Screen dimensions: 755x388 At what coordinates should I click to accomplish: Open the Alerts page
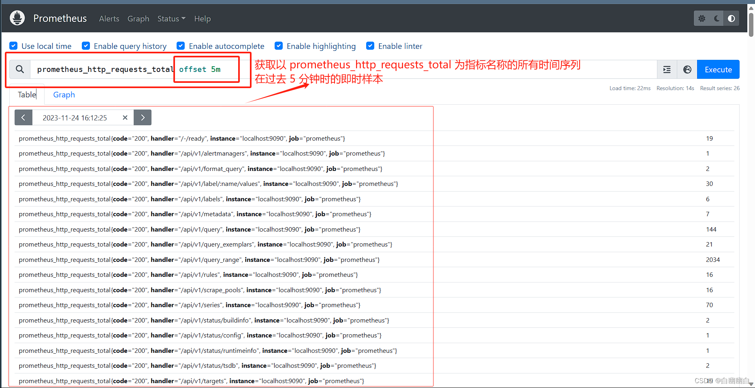coord(109,19)
